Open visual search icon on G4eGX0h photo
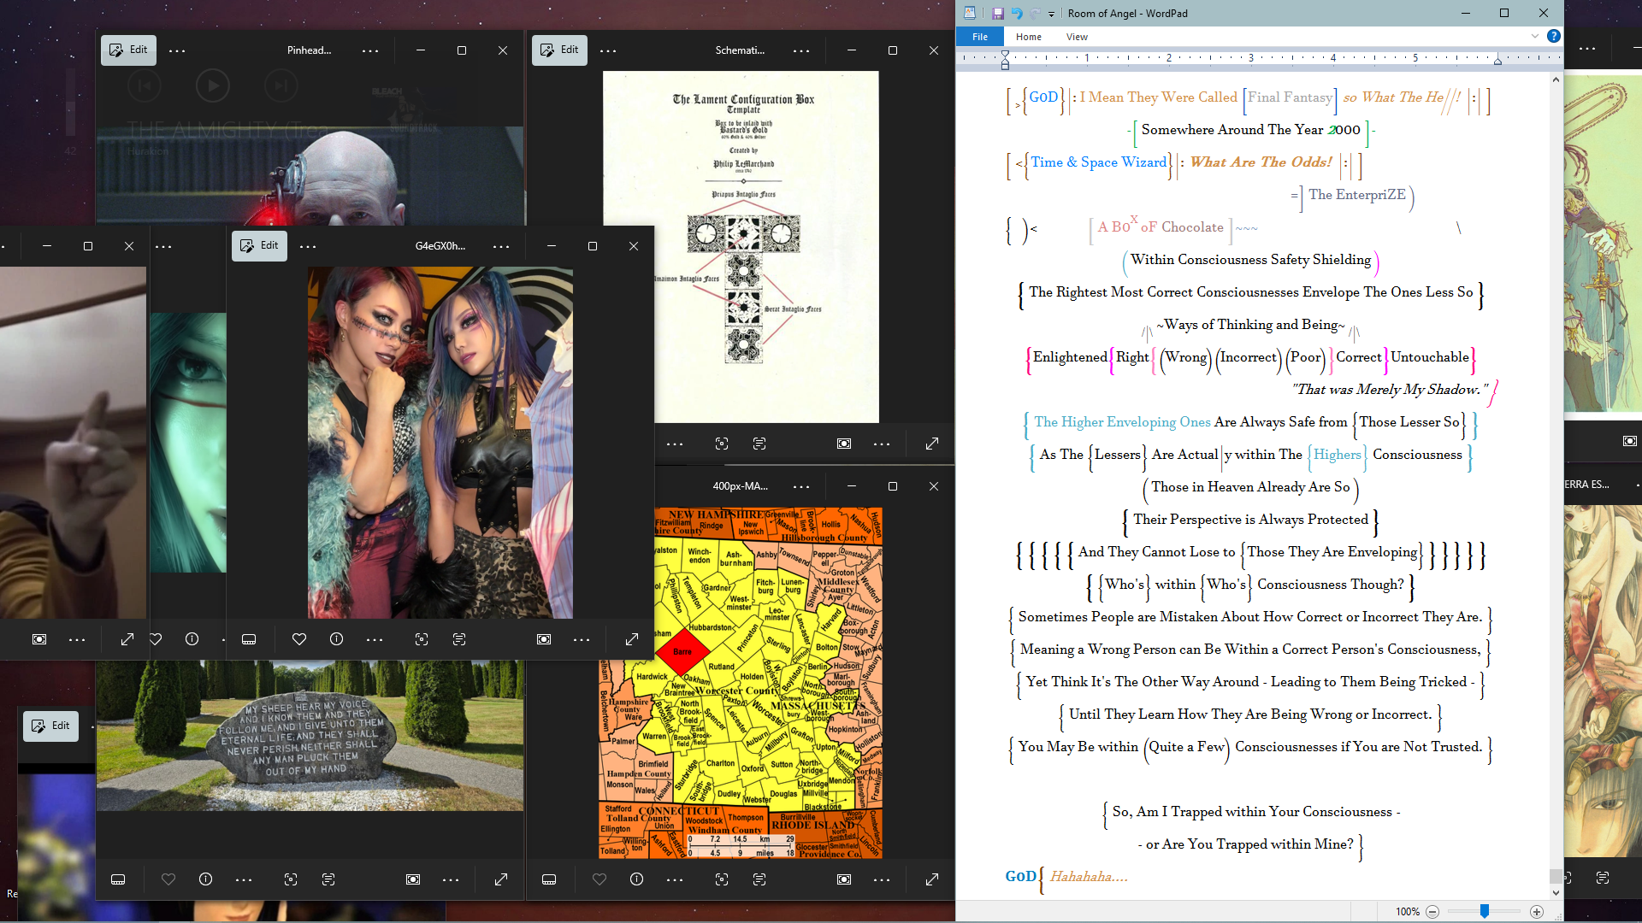Screen dimensions: 1642x923 pos(422,639)
